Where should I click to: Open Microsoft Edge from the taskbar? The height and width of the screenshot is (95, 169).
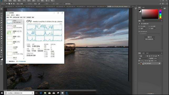(x=41, y=93)
